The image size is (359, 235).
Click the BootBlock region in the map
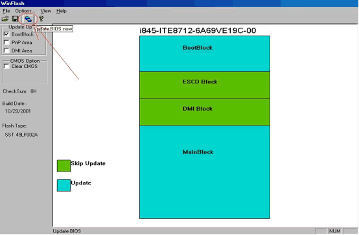click(205, 54)
